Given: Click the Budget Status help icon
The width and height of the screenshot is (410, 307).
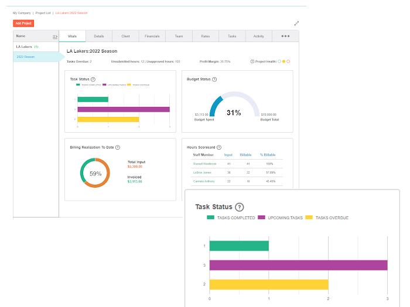Looking at the screenshot, I should (x=214, y=80).
